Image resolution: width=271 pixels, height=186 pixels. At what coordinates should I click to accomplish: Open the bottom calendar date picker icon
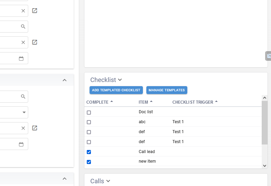21,144
